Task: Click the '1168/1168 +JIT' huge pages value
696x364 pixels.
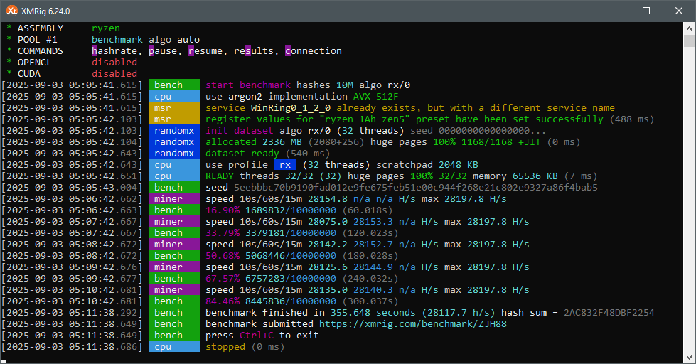Action: [501, 142]
